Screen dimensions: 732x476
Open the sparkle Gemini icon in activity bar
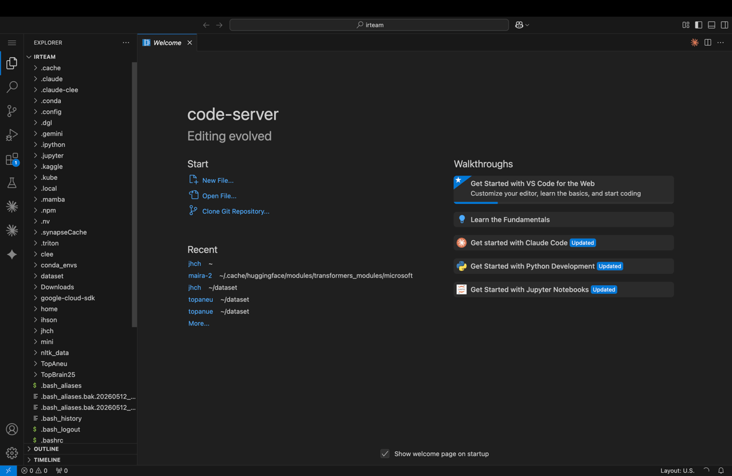(x=12, y=255)
